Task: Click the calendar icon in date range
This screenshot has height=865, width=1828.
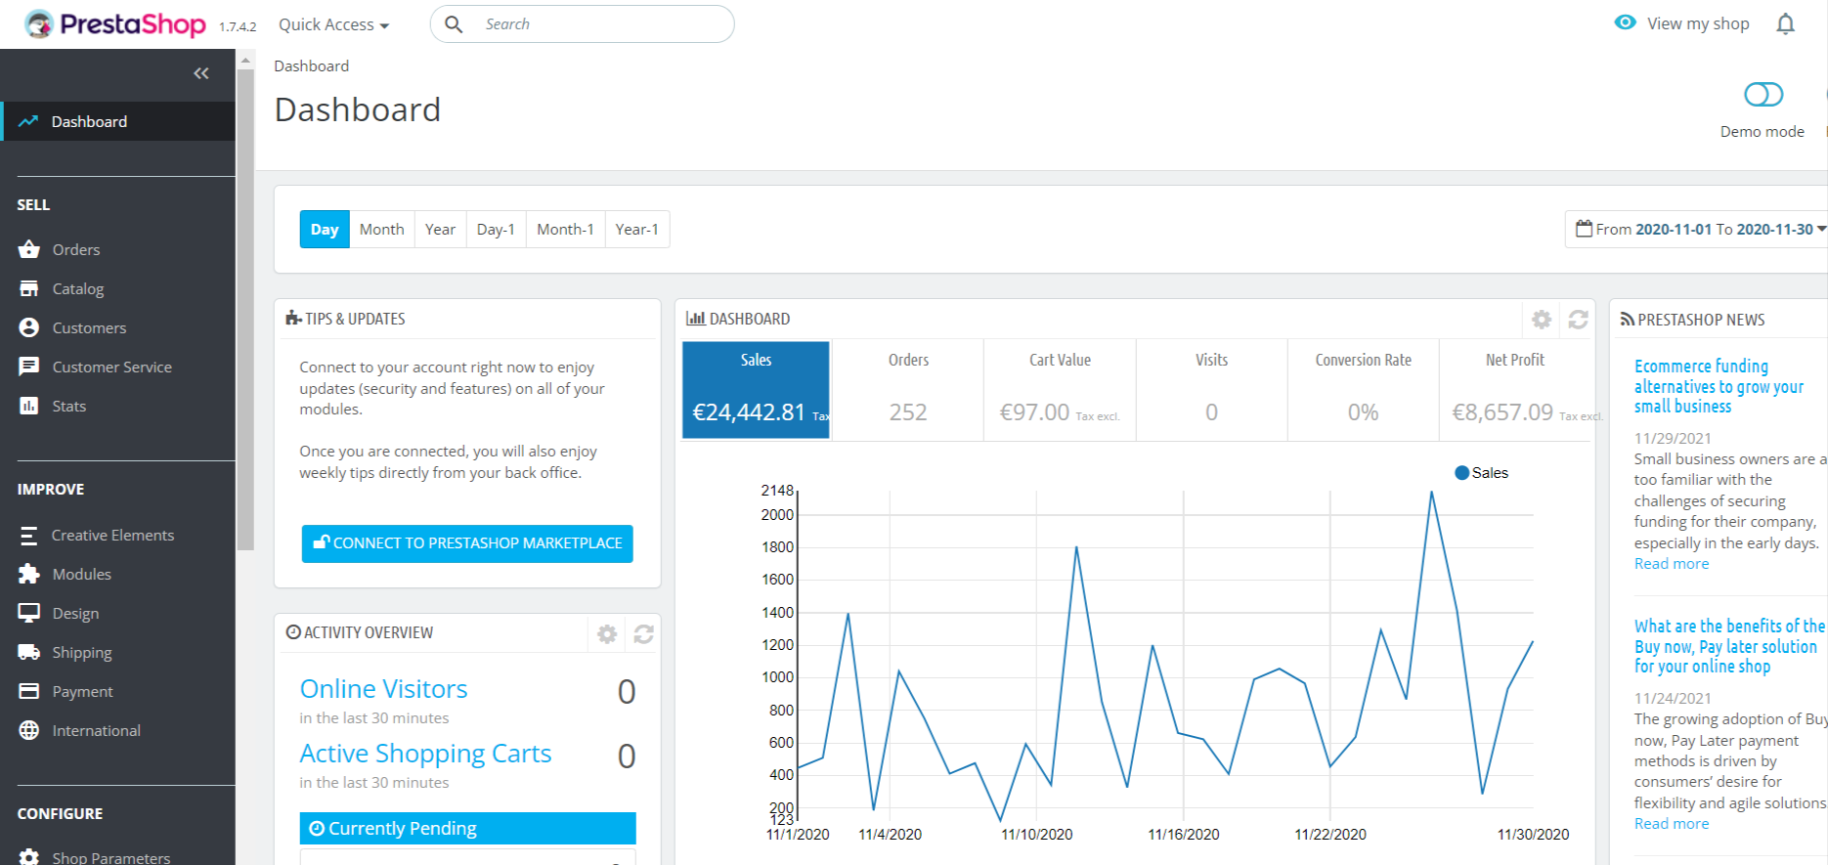Action: (1585, 229)
